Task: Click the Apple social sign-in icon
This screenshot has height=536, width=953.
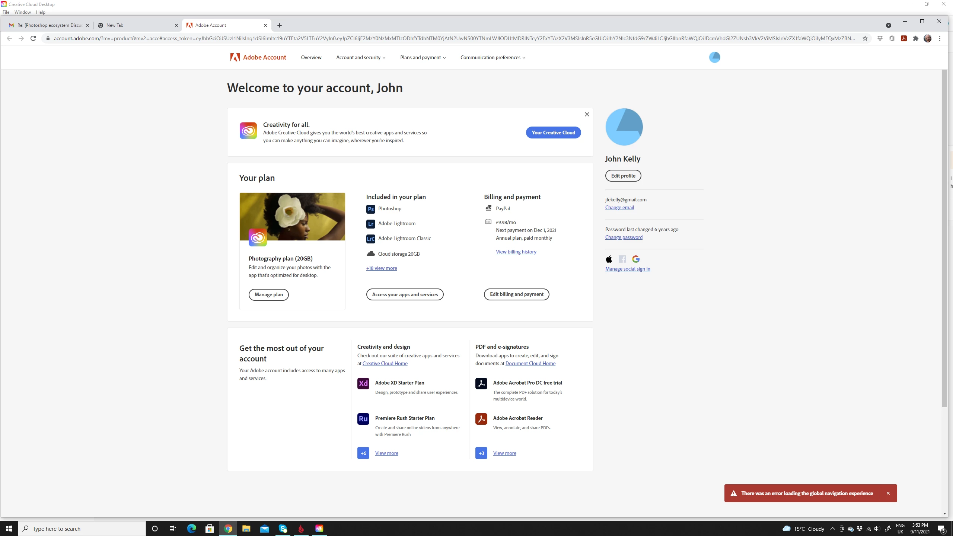Action: click(609, 259)
